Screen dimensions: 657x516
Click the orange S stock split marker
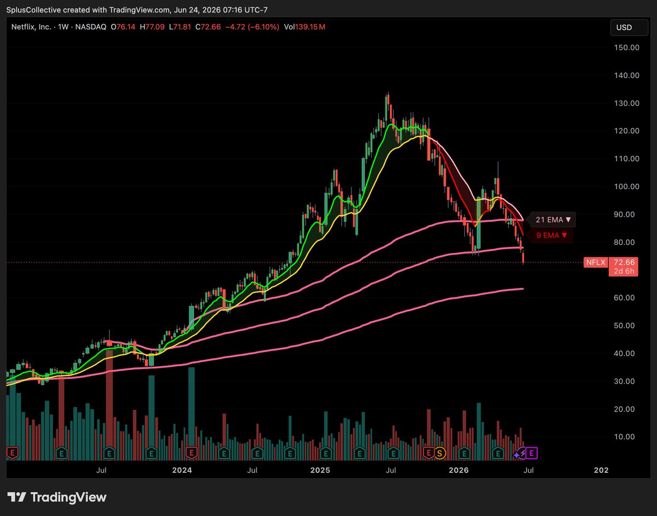pyautogui.click(x=440, y=453)
